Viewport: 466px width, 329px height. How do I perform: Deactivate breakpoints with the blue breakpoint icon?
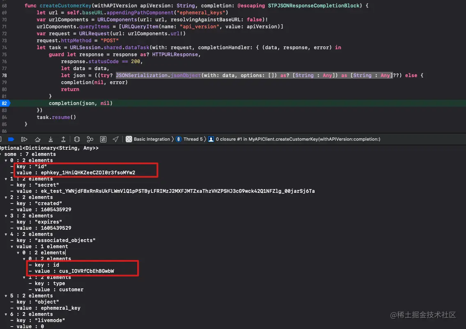11,139
